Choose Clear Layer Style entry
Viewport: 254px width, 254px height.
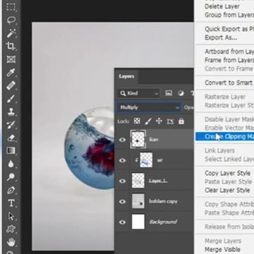click(x=227, y=190)
